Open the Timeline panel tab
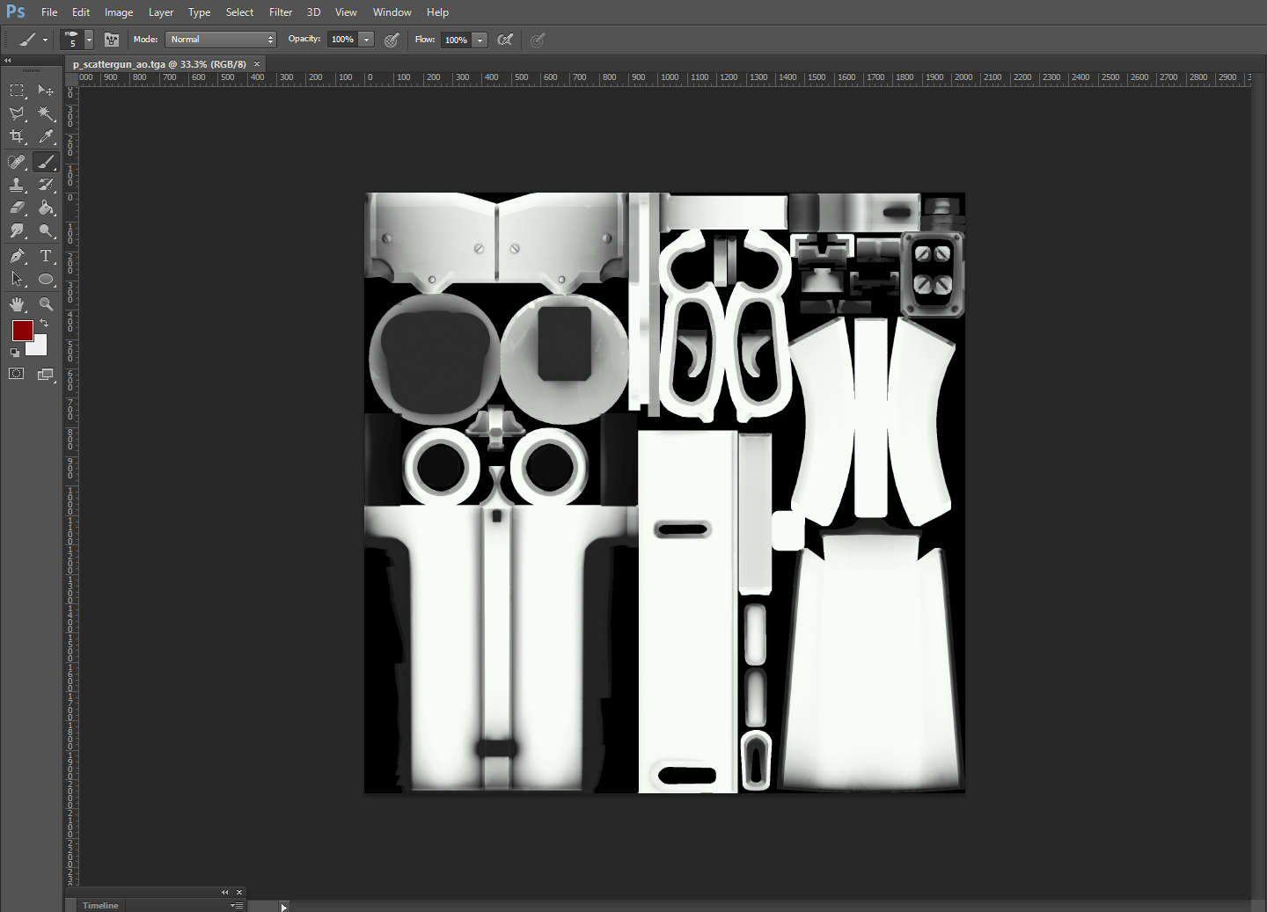This screenshot has height=912, width=1267. coord(100,905)
